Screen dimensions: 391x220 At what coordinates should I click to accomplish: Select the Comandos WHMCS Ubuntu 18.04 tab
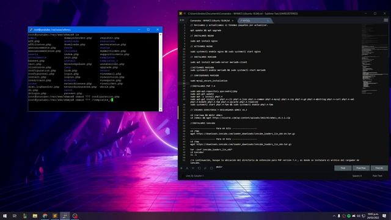click(210, 21)
